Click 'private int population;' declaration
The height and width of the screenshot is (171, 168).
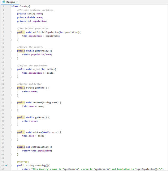tap(32, 21)
